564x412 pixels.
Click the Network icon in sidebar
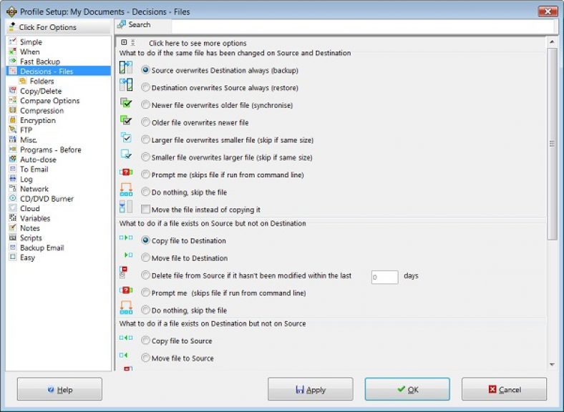(13, 188)
